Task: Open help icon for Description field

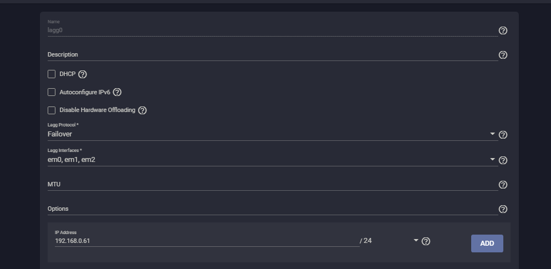Action: [503, 55]
